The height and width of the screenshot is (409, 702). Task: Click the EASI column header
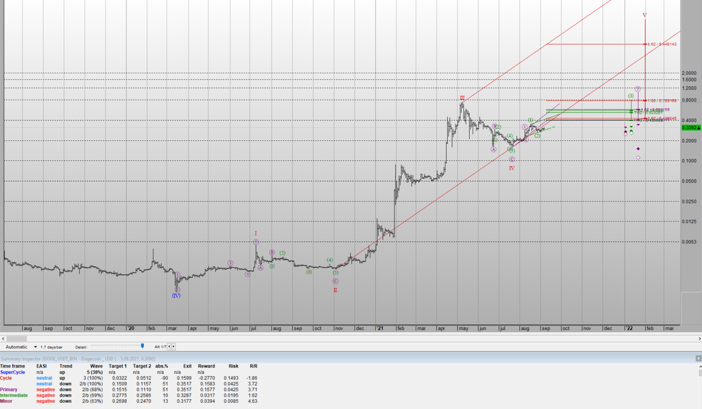(42, 366)
